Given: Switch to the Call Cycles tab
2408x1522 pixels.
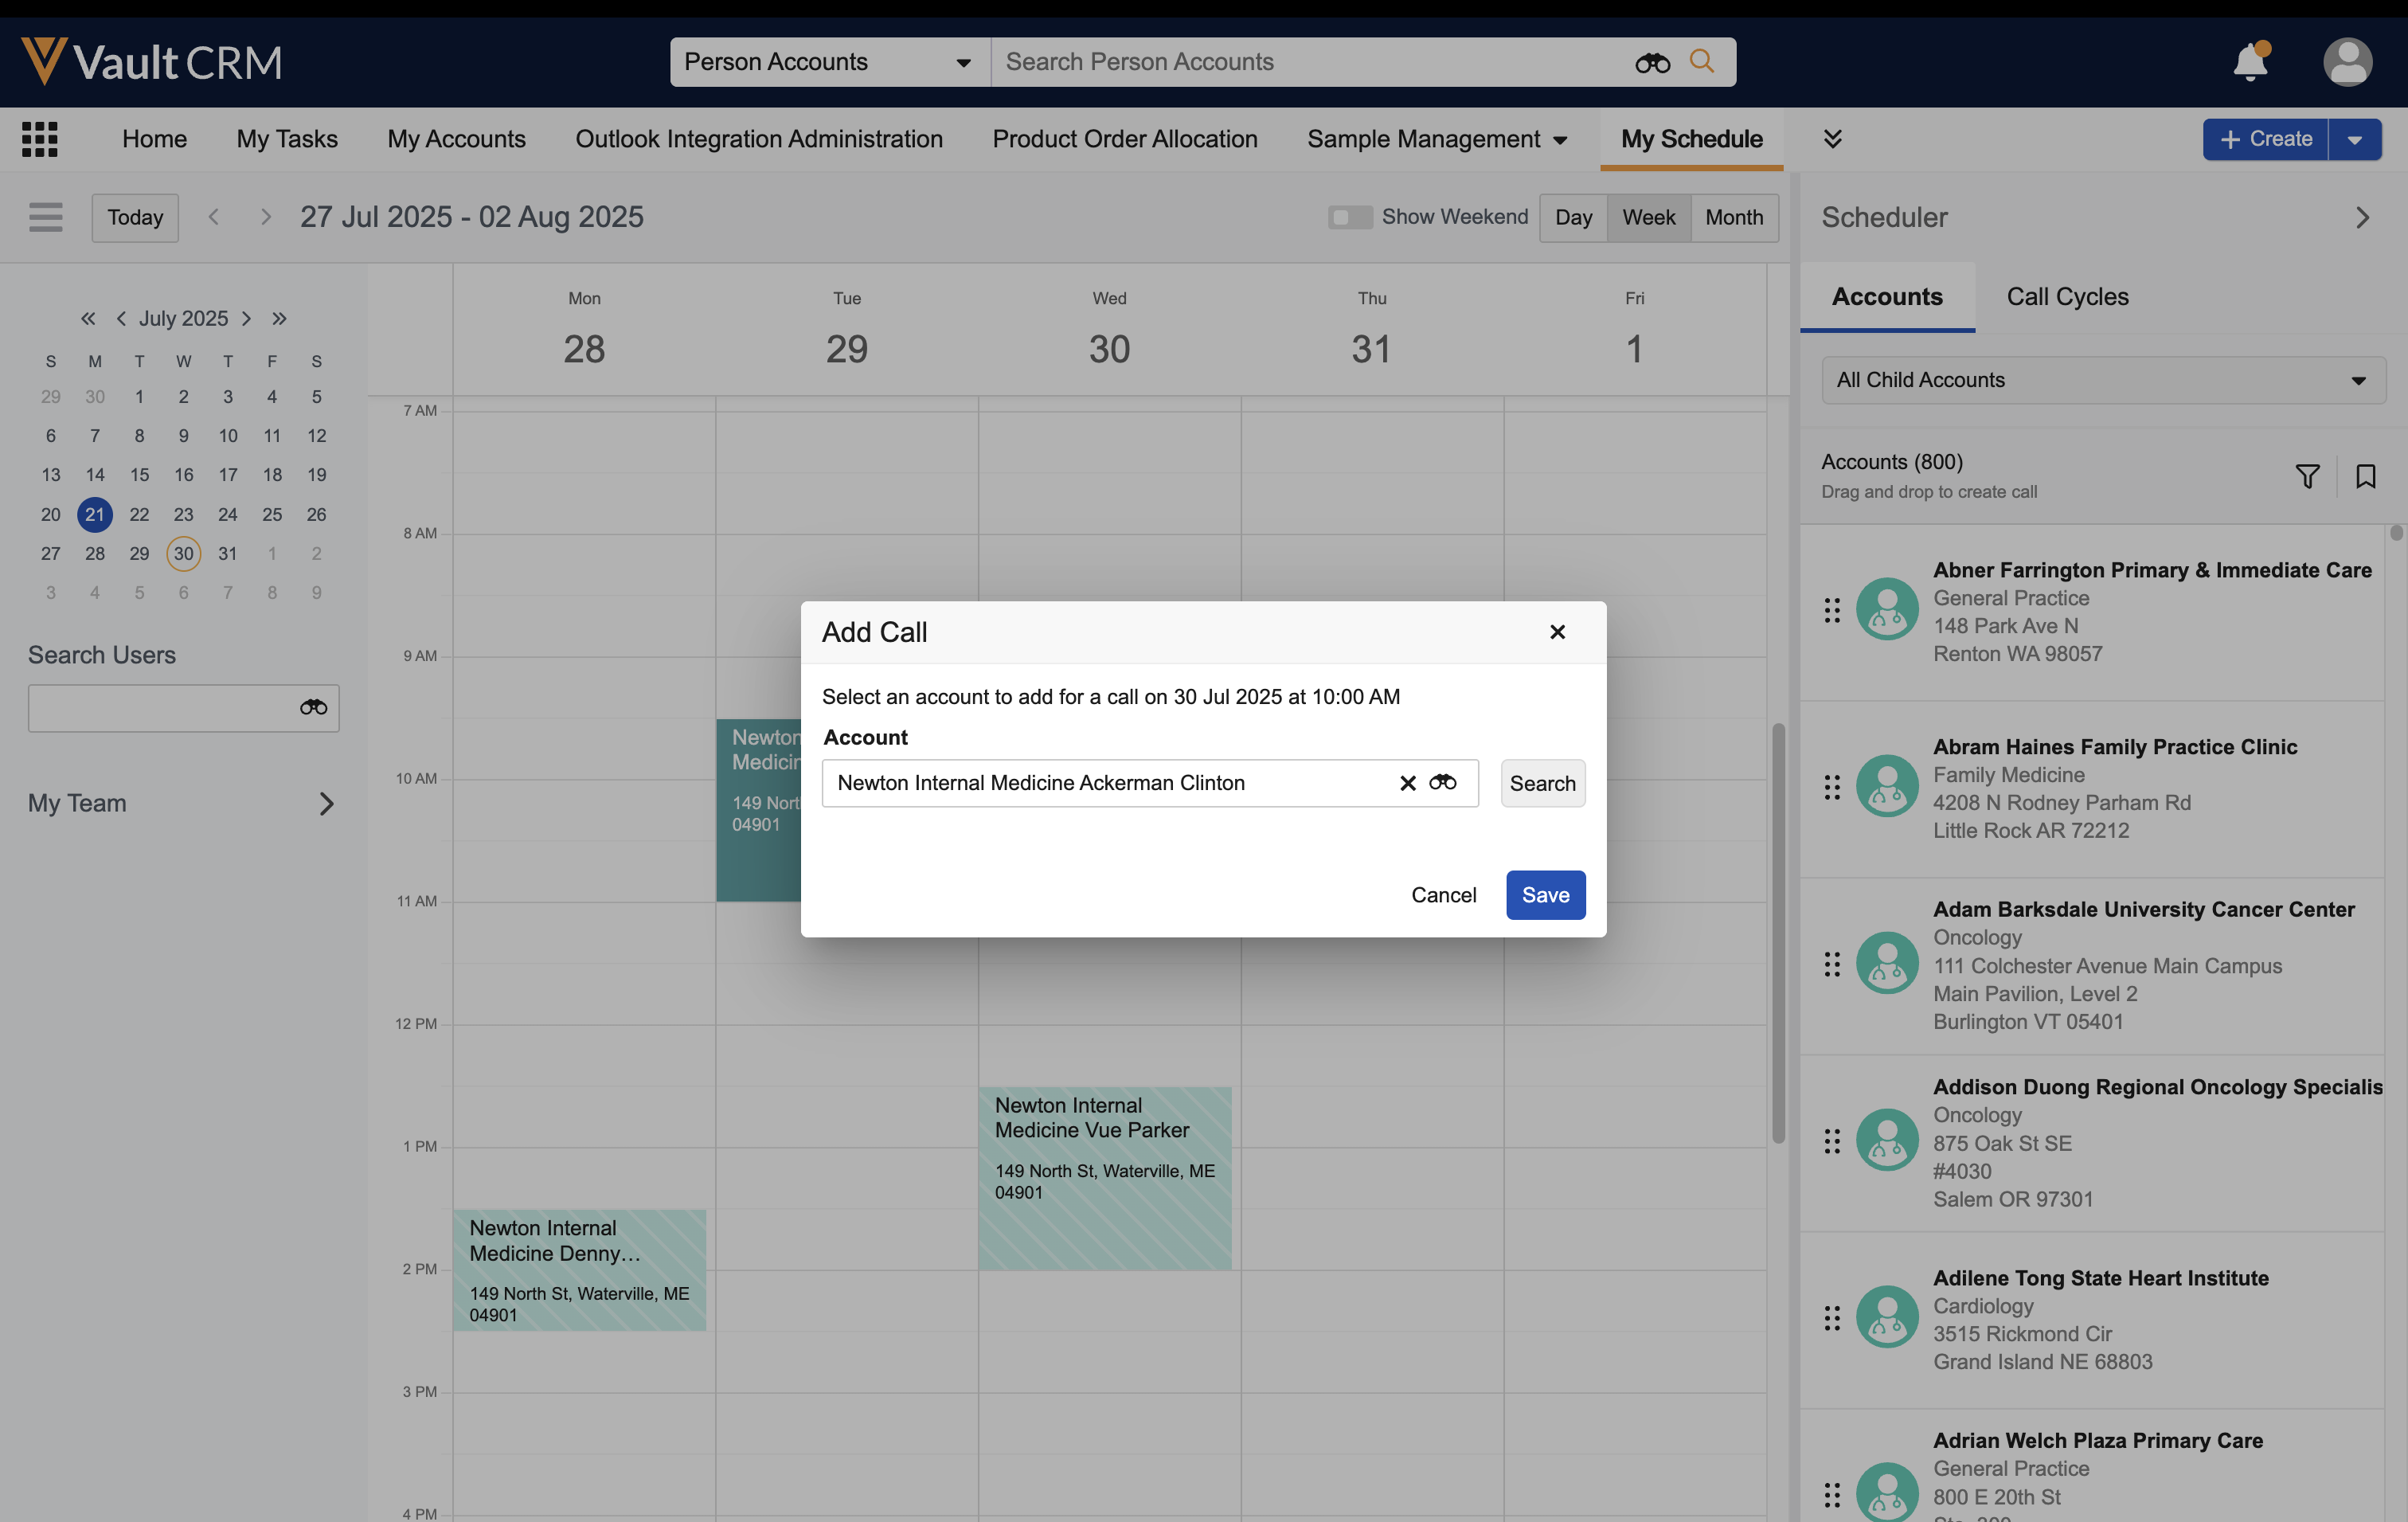Looking at the screenshot, I should (x=2067, y=297).
